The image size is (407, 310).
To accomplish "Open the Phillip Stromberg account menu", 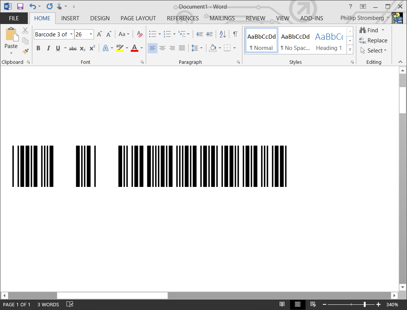I will (x=365, y=18).
